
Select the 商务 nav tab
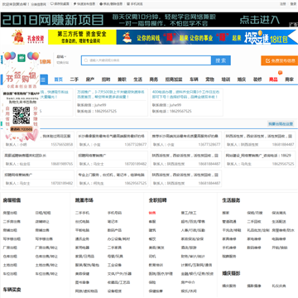(x=154, y=79)
